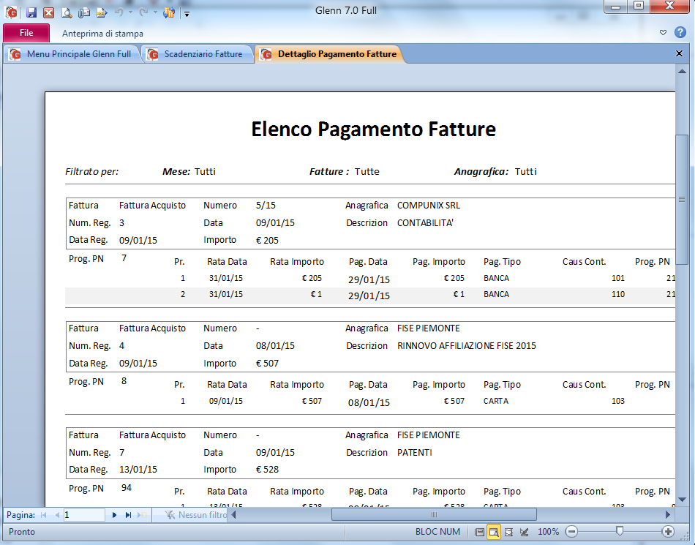Viewport: 695px width, 545px height.
Task: Click Anagrafica: Tutti filter text
Action: (x=495, y=172)
